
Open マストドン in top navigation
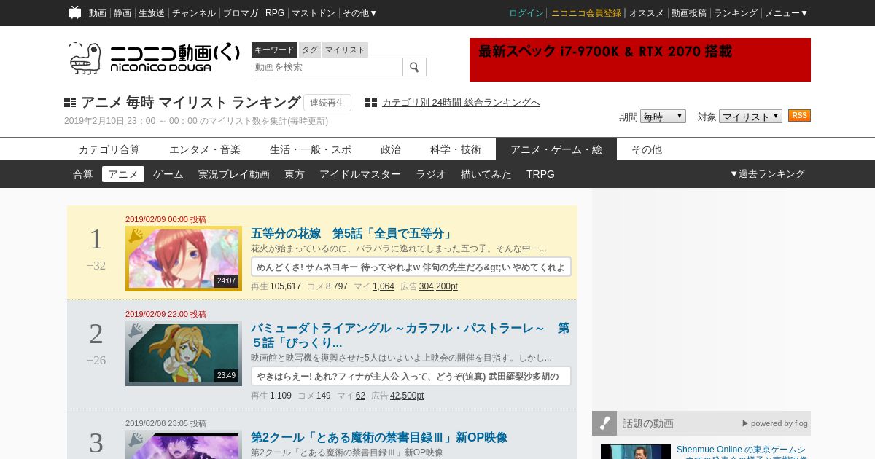point(314,13)
